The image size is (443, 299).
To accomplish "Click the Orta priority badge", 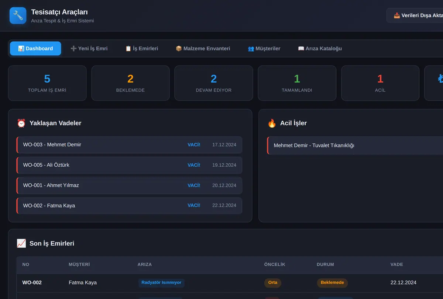I will (273, 283).
